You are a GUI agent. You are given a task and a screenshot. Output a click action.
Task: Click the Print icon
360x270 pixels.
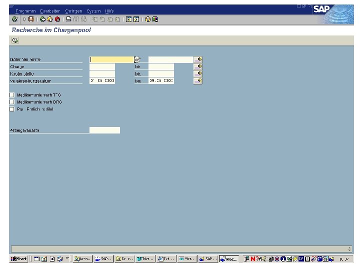(x=68, y=19)
